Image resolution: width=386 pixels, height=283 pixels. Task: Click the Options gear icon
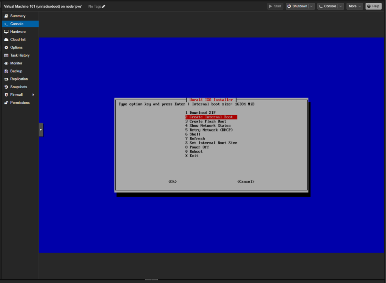click(x=6, y=47)
